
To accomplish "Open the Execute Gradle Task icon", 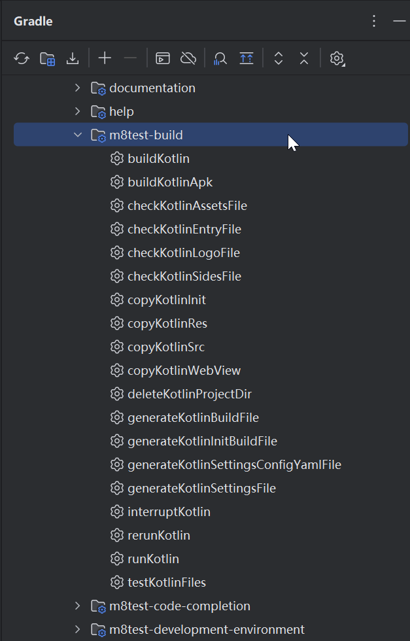I will (163, 59).
